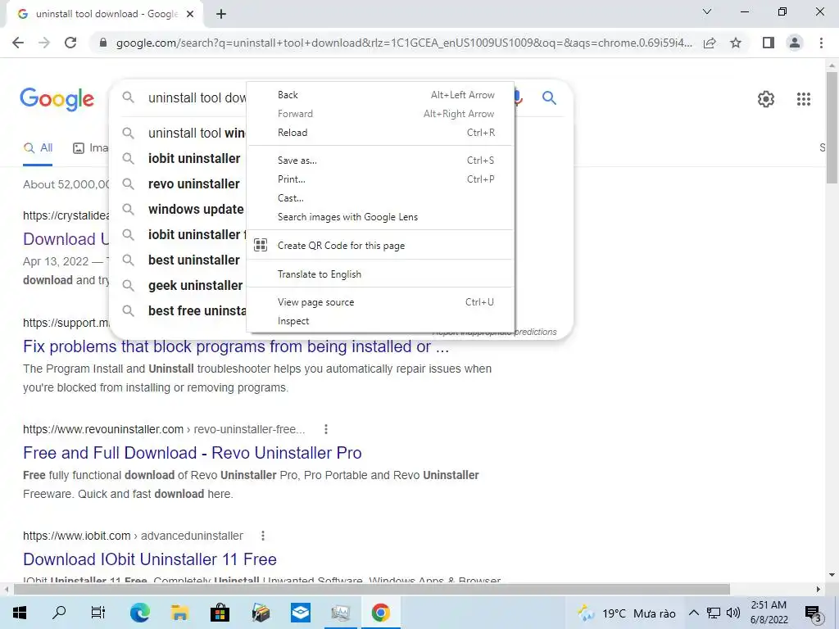839x629 pixels.
Task: Bookmark this page with star icon
Action: pyautogui.click(x=736, y=43)
